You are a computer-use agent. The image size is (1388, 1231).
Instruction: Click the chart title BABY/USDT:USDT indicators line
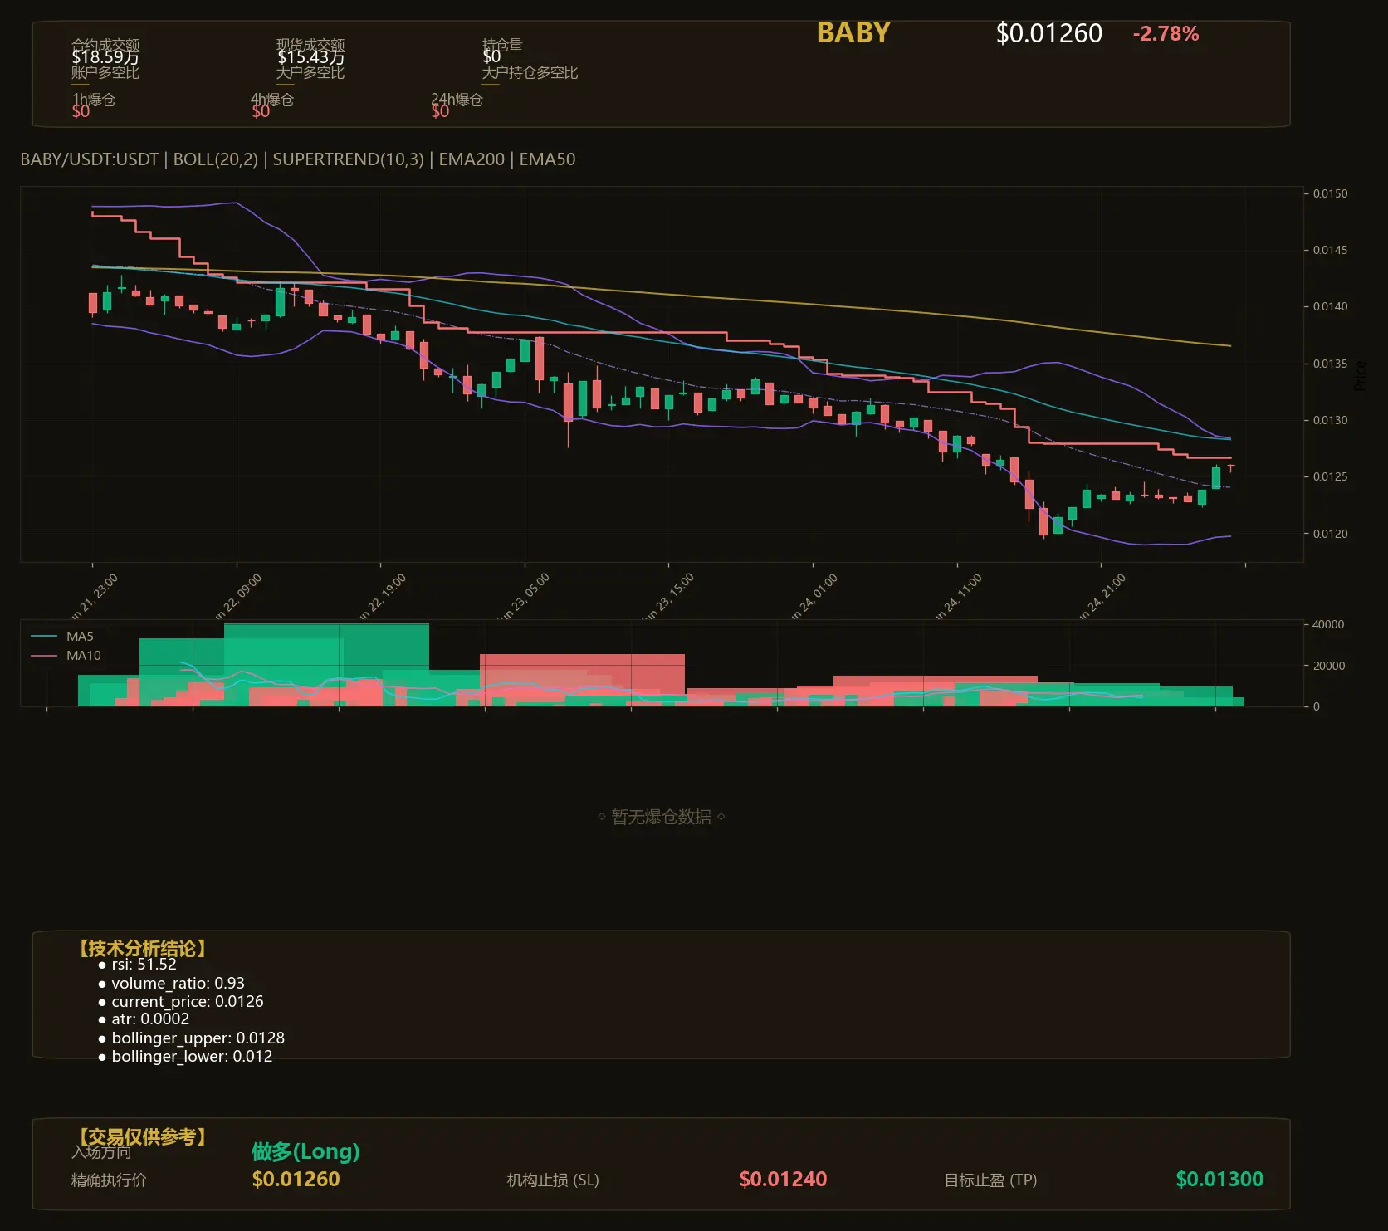[297, 159]
